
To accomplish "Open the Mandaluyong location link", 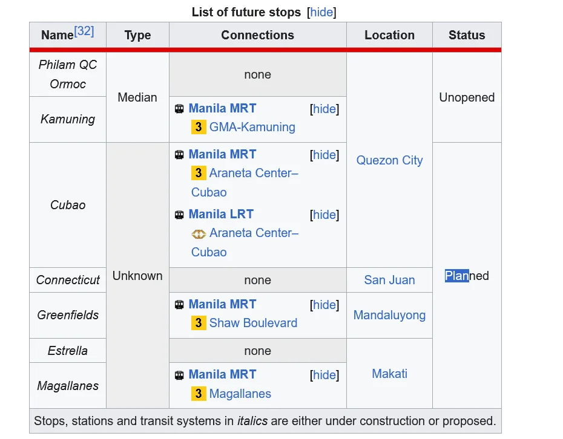I will pyautogui.click(x=389, y=315).
